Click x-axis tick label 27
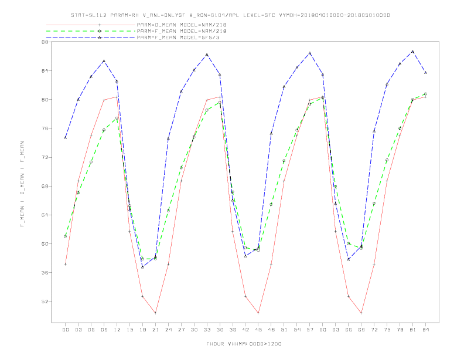Screen dimensions: 464x359 click(181, 330)
